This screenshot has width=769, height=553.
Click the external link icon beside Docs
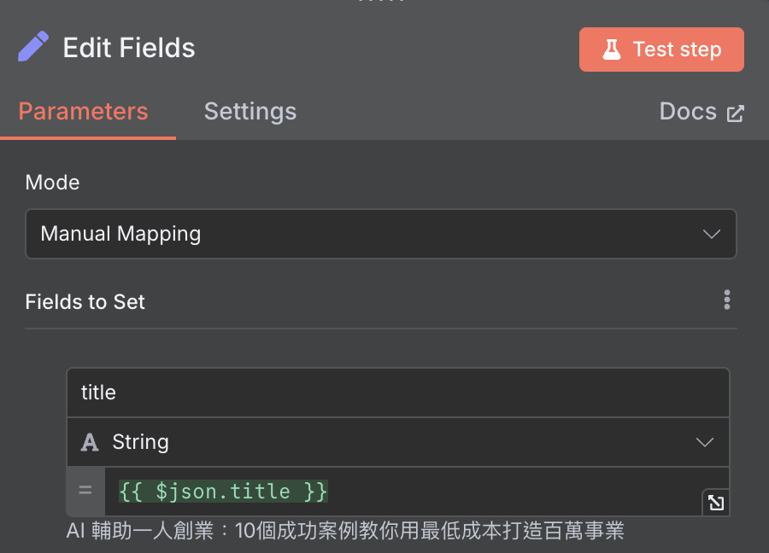pyautogui.click(x=735, y=114)
